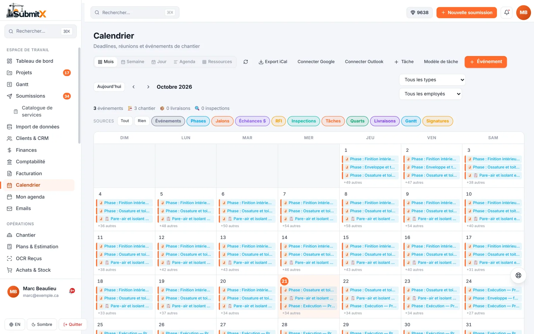Click the calendar refresh icon
This screenshot has height=334, width=534.
click(x=246, y=62)
